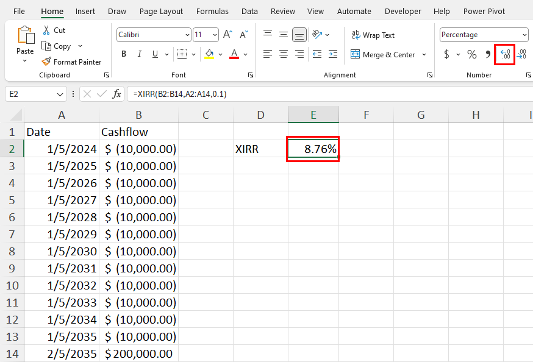533x362 pixels.
Task: Open the Fill Color dropdown arrow
Action: [x=220, y=54]
